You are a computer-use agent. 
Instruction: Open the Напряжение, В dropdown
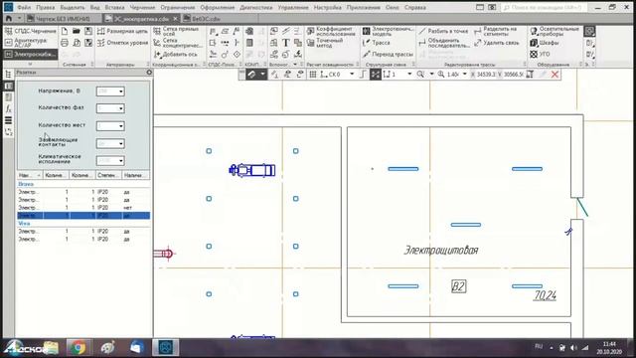click(x=110, y=91)
